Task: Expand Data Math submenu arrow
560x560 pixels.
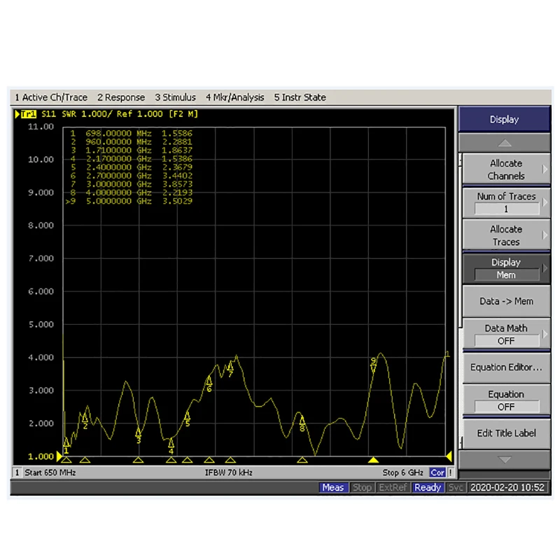Action: coord(545,334)
